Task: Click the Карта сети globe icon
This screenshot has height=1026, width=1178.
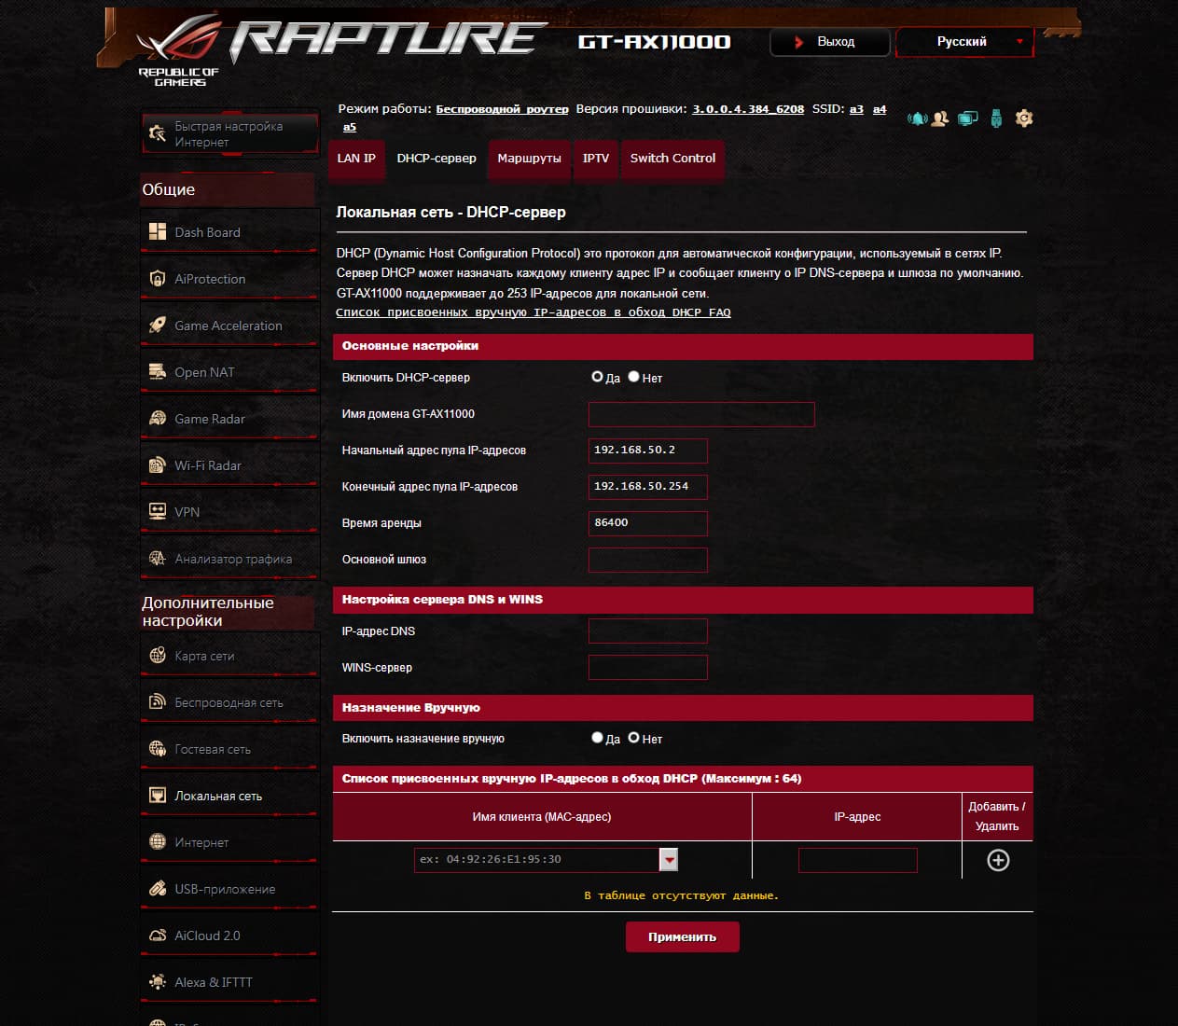Action: (x=158, y=656)
